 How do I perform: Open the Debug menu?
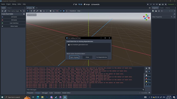click(x=14, y=4)
